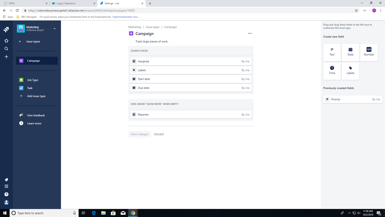The width and height of the screenshot is (385, 217).
Task: Reload the page
Action: click(x=17, y=10)
